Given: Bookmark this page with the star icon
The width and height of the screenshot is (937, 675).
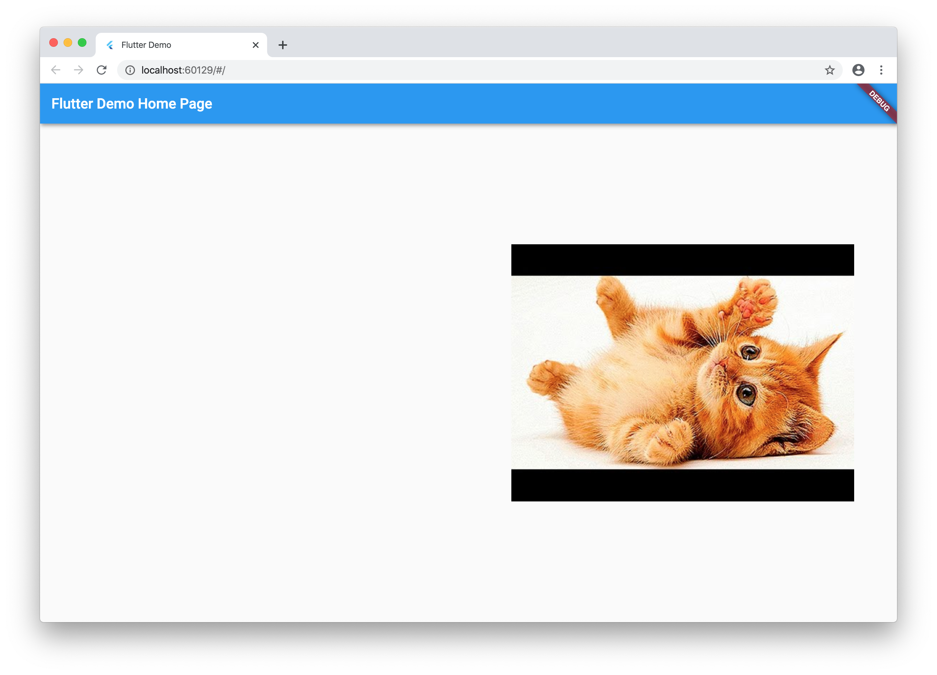Looking at the screenshot, I should click(x=830, y=70).
